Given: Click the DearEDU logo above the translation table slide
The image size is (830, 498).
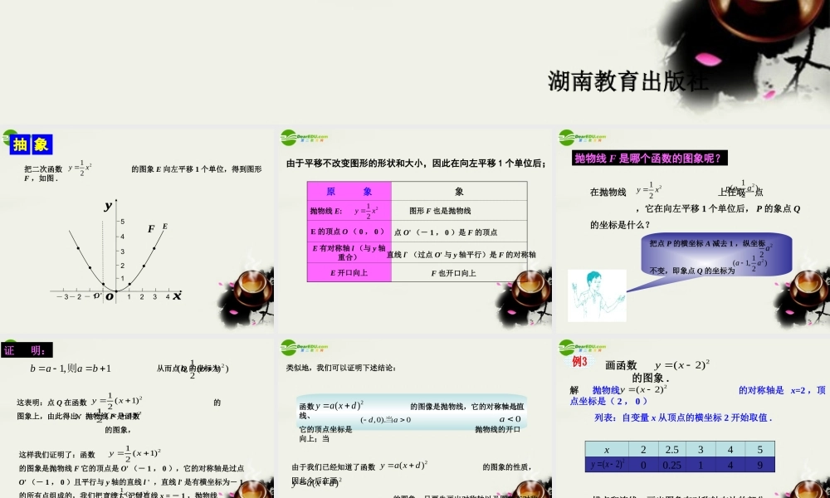Looking at the screenshot, I should 305,138.
